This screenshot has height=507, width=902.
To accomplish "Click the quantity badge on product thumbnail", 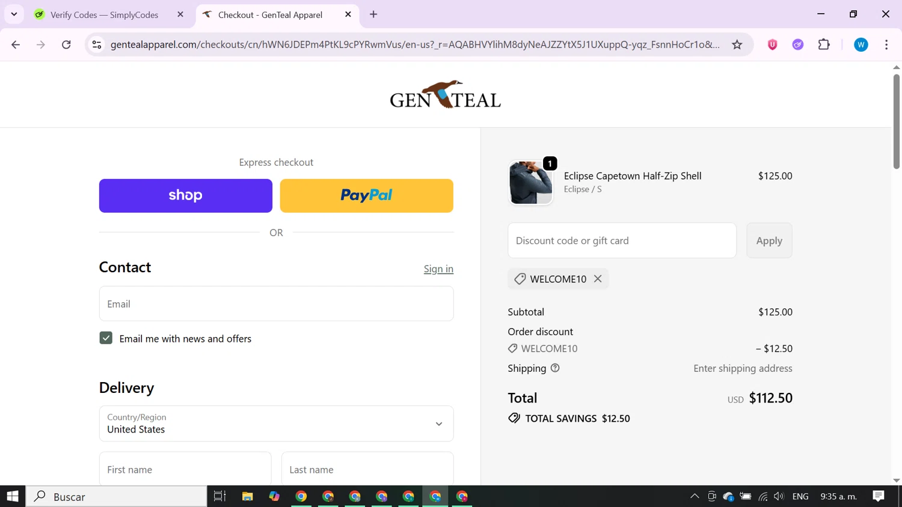I will [550, 163].
